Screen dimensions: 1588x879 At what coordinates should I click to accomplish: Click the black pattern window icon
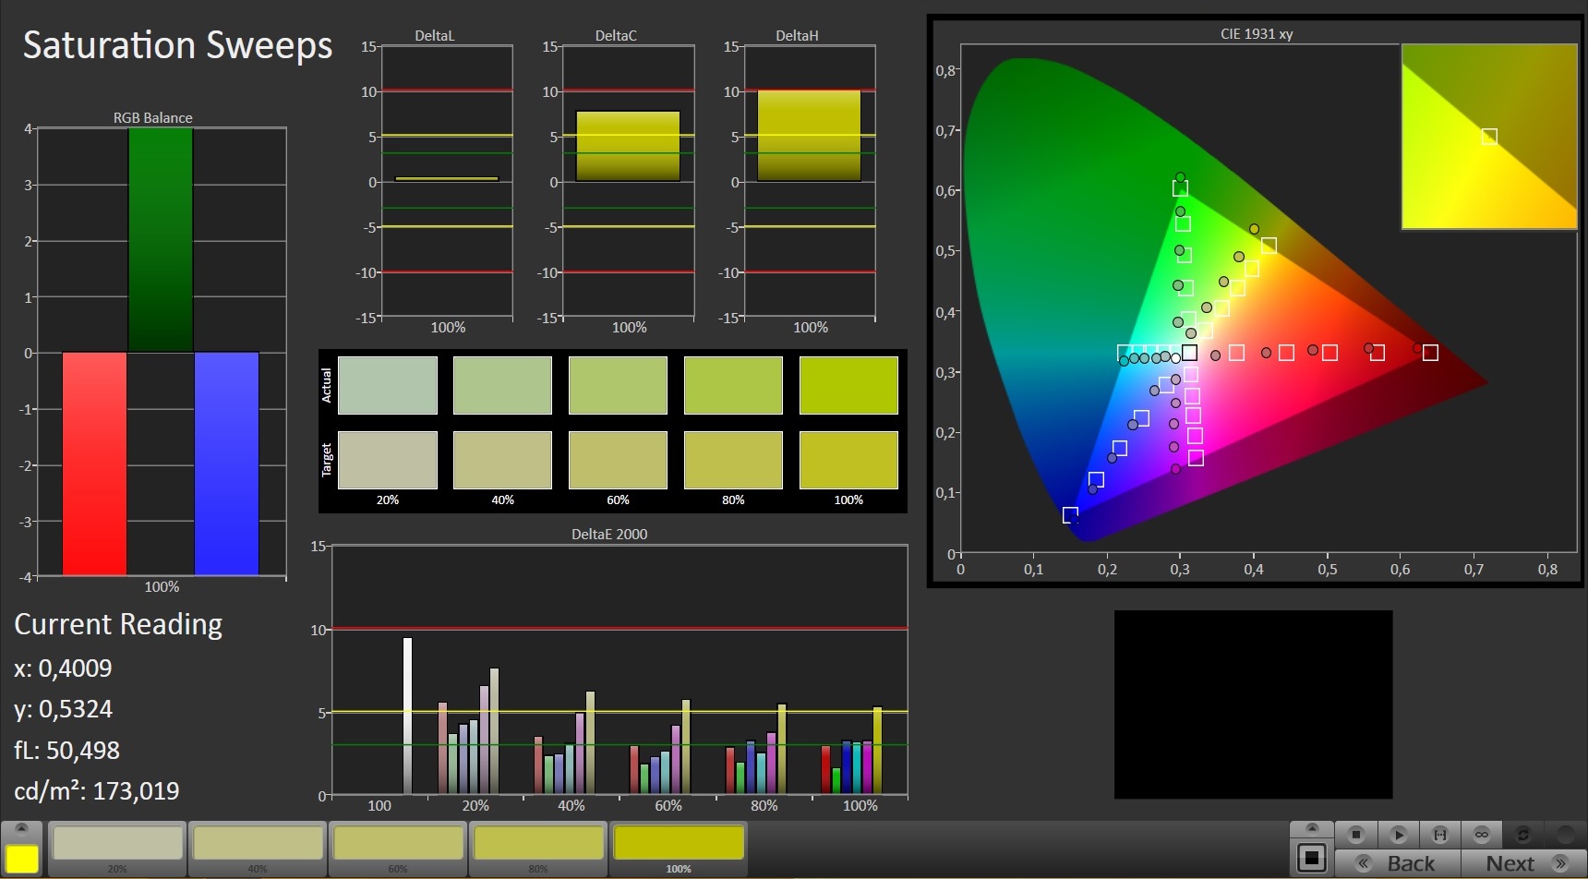click(x=1312, y=858)
